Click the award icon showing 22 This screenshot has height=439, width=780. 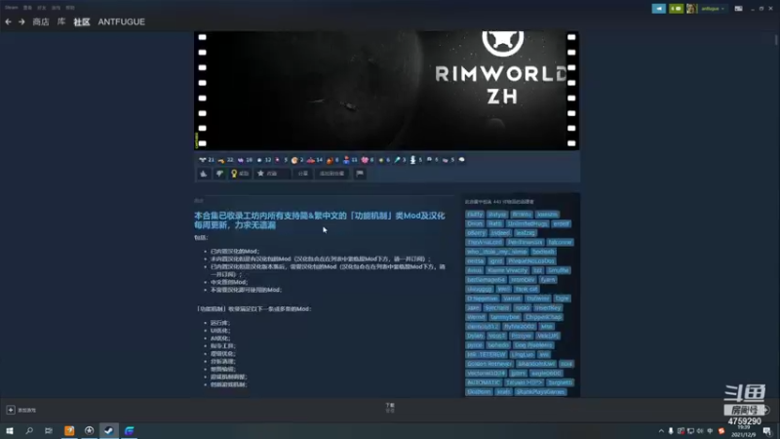coord(225,160)
